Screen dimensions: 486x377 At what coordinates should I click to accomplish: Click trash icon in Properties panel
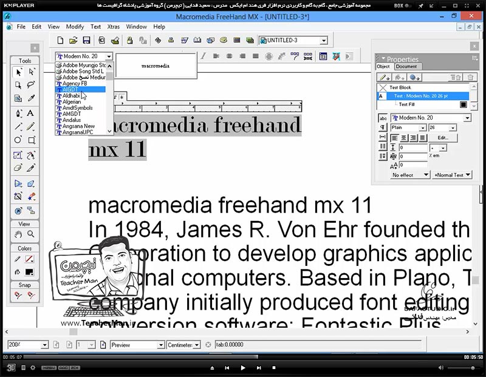470,78
